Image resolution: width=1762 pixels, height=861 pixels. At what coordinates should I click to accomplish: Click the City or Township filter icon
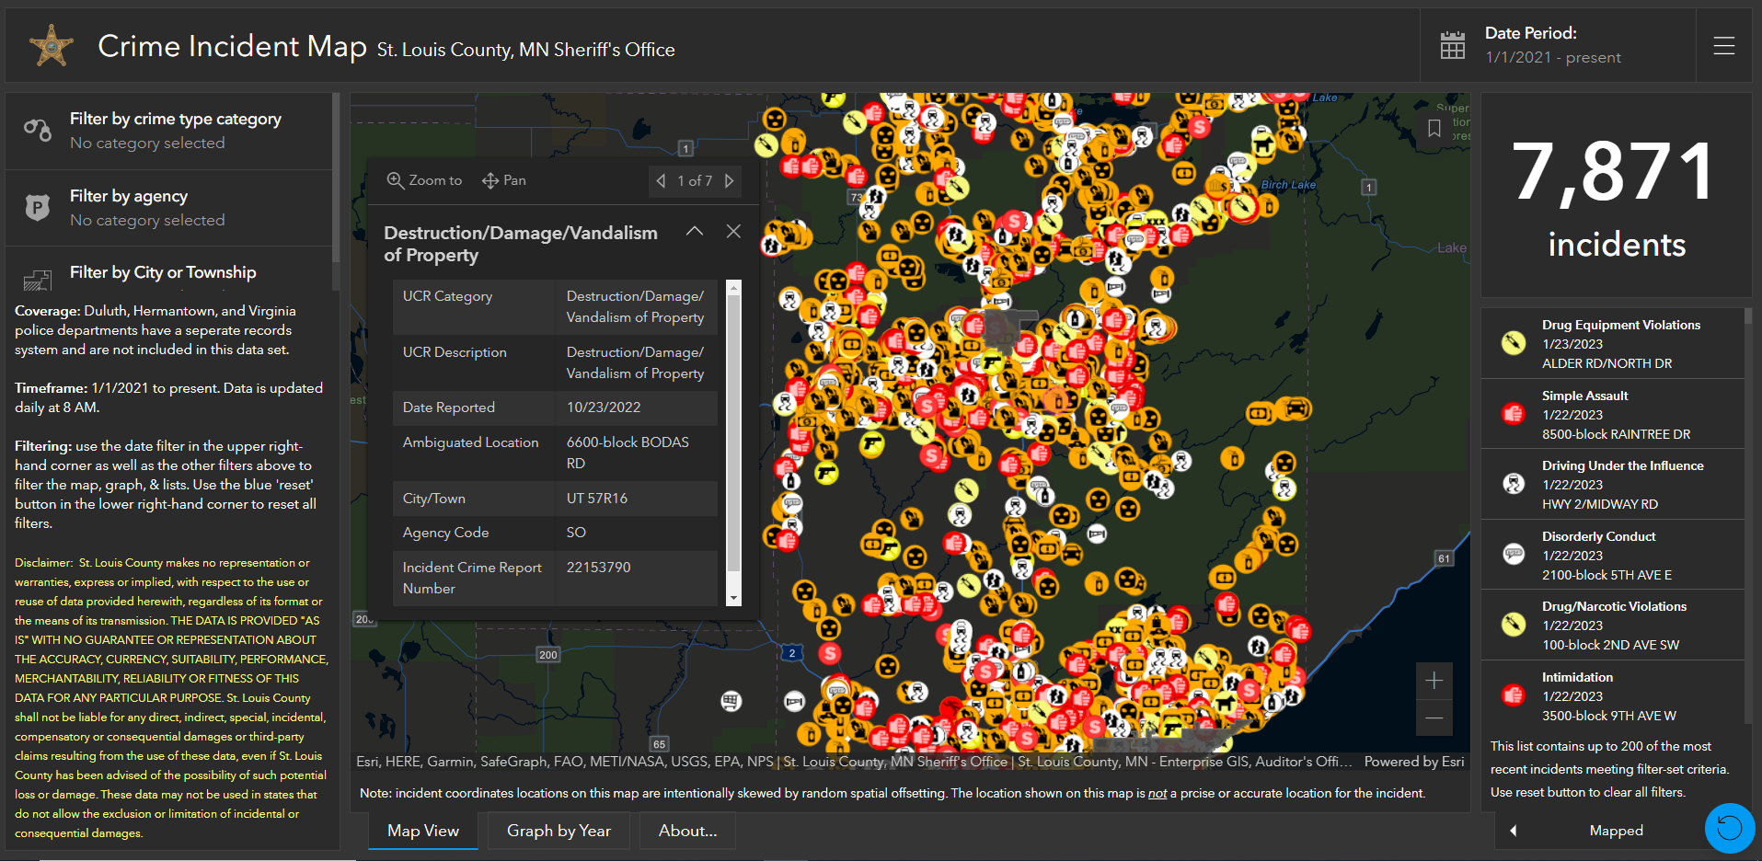pyautogui.click(x=37, y=280)
